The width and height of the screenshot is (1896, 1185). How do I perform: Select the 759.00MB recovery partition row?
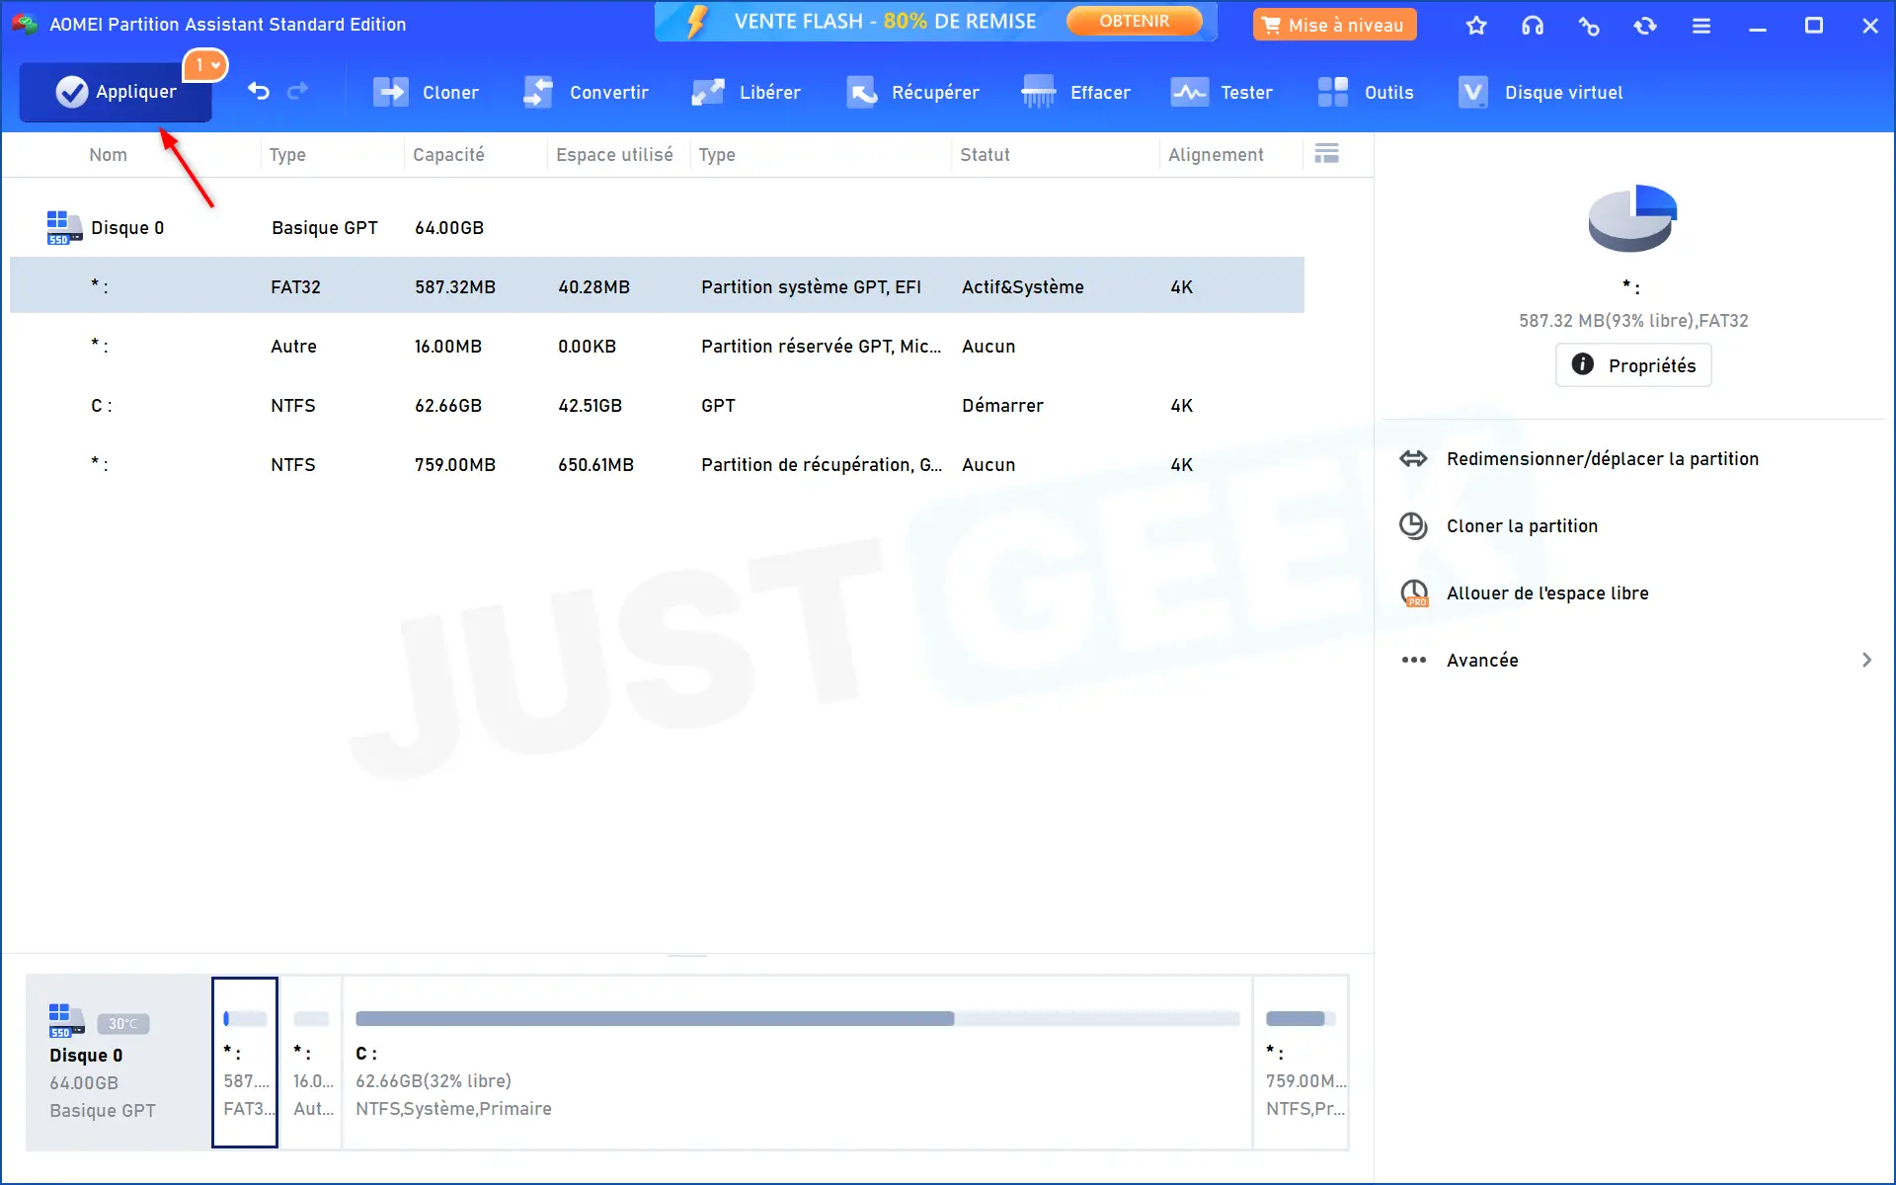[657, 464]
